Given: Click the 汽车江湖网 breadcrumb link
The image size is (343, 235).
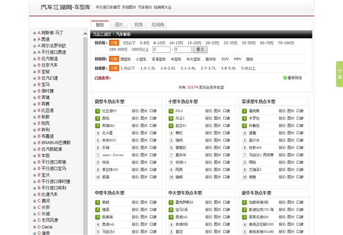Looking at the screenshot, I should tap(102, 34).
